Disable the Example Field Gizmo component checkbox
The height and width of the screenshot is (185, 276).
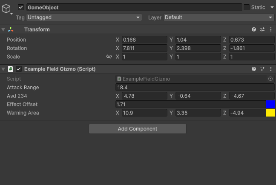coord(19,69)
